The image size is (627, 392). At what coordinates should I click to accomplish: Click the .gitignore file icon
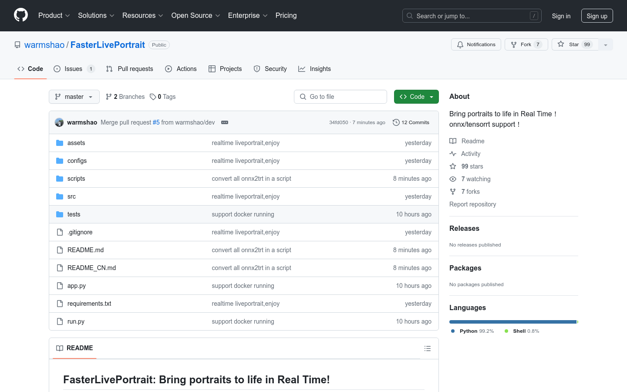[60, 232]
